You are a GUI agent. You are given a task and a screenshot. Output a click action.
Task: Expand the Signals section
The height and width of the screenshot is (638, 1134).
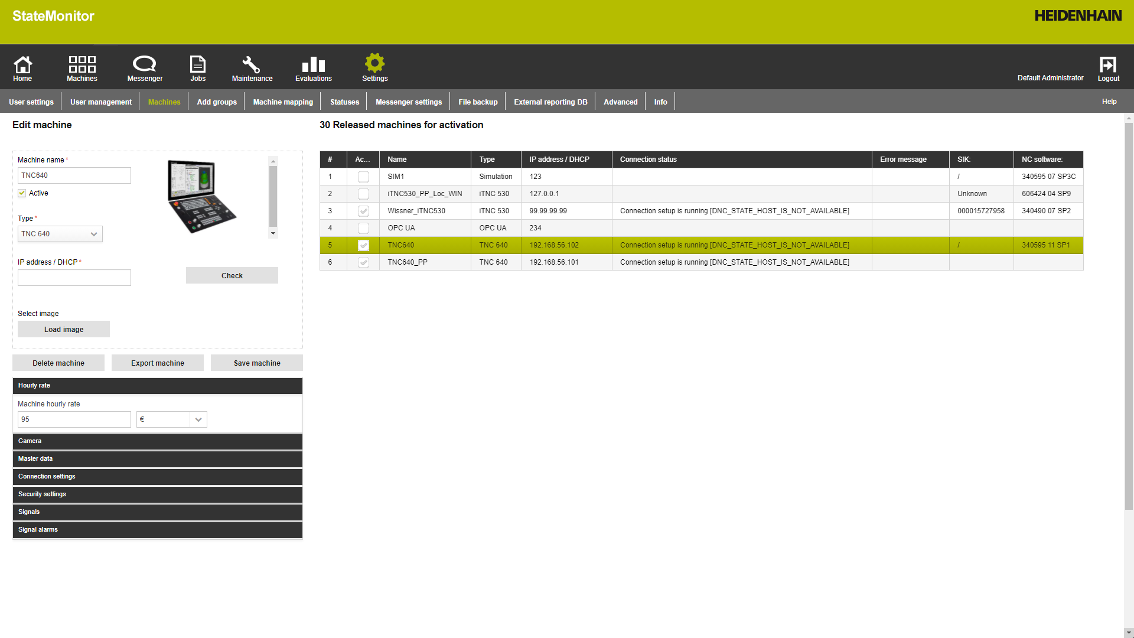(158, 512)
